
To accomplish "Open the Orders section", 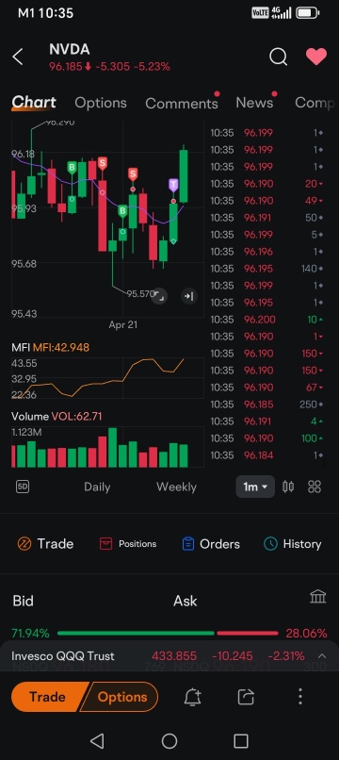I will pyautogui.click(x=211, y=544).
